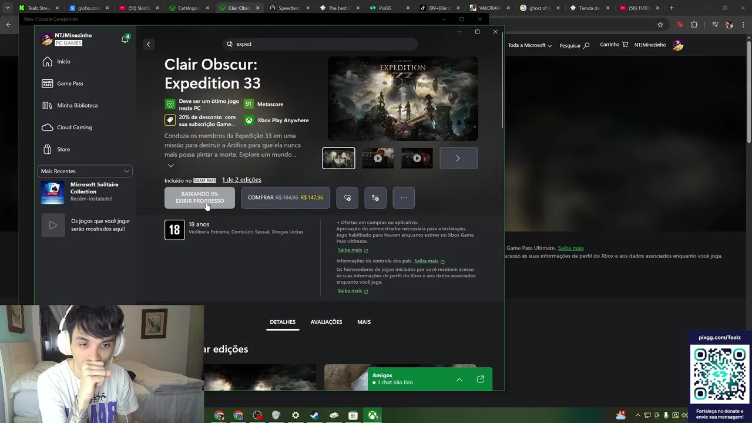The image size is (752, 423).
Task: Show next media with right arrow
Action: click(x=458, y=158)
